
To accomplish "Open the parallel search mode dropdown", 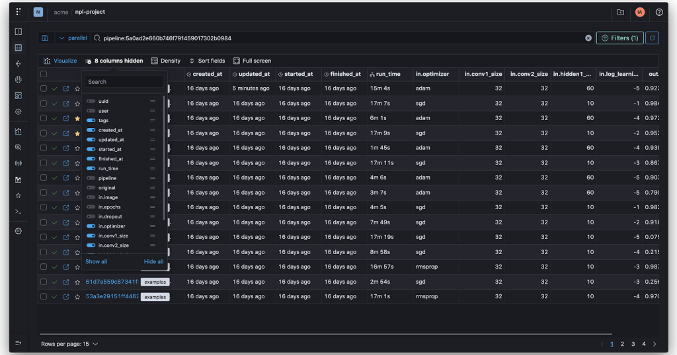I will click(x=73, y=38).
